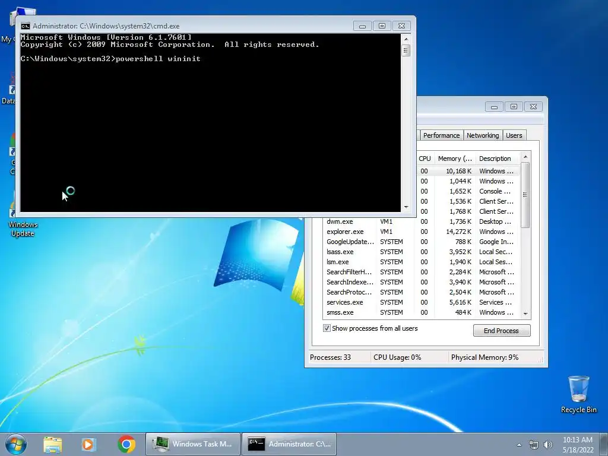Select the services.exe process row
608x456 pixels.
tap(421, 302)
